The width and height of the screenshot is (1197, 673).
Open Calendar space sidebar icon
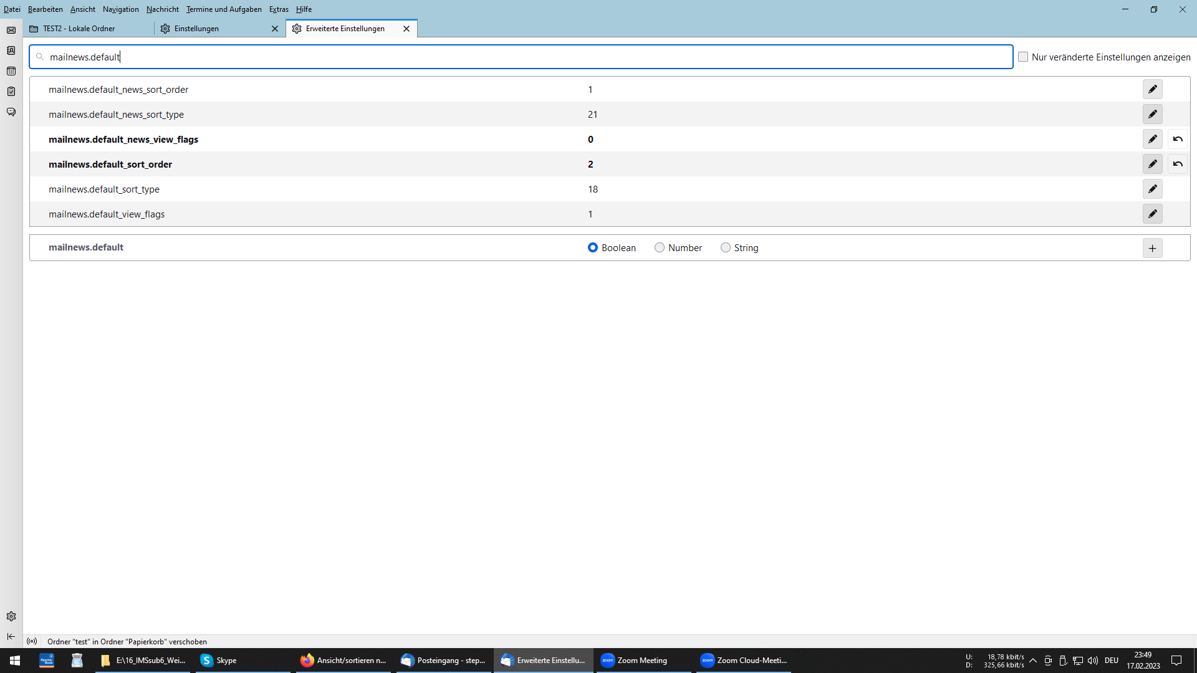click(x=11, y=71)
